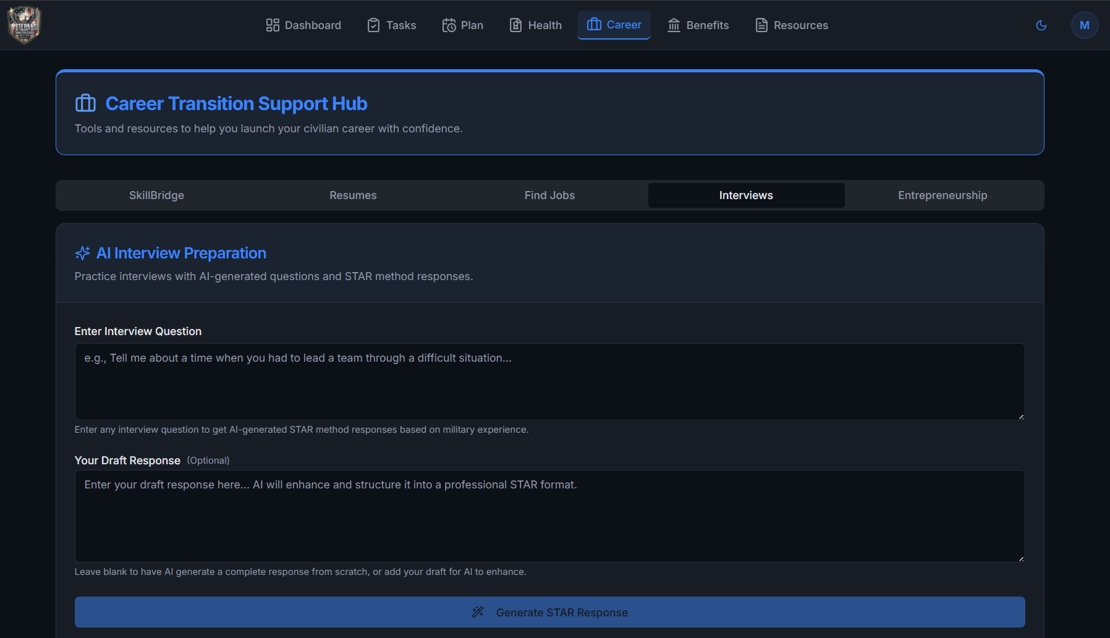Image resolution: width=1110 pixels, height=638 pixels.
Task: Open the Resumes tab
Action: click(x=353, y=195)
